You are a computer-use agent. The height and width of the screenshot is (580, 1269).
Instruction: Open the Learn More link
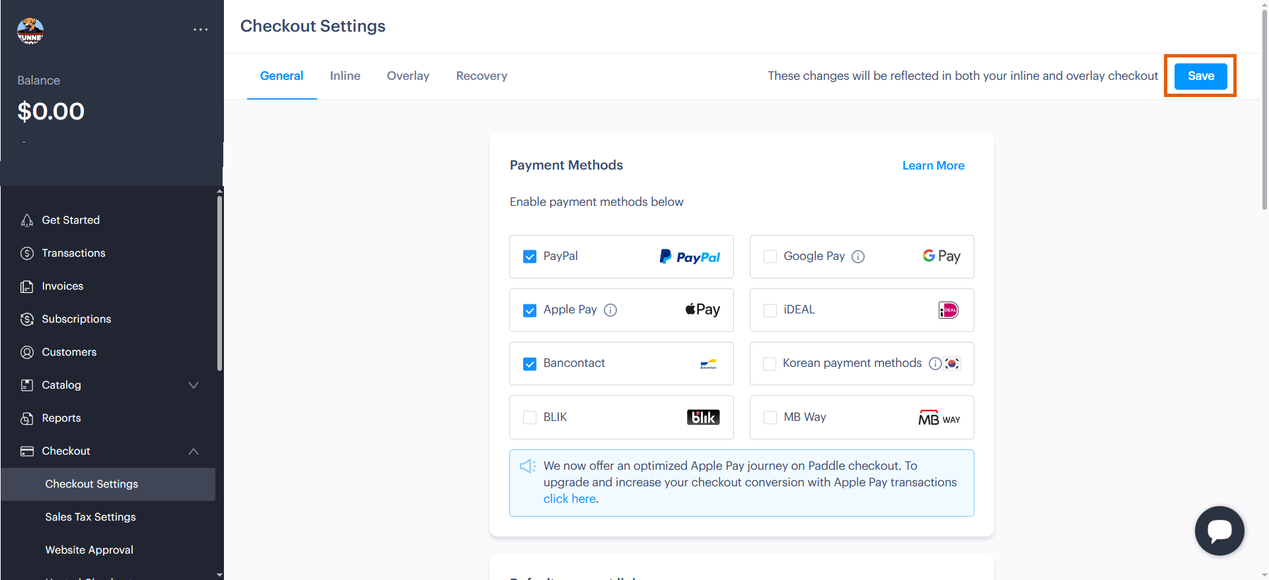(x=933, y=166)
